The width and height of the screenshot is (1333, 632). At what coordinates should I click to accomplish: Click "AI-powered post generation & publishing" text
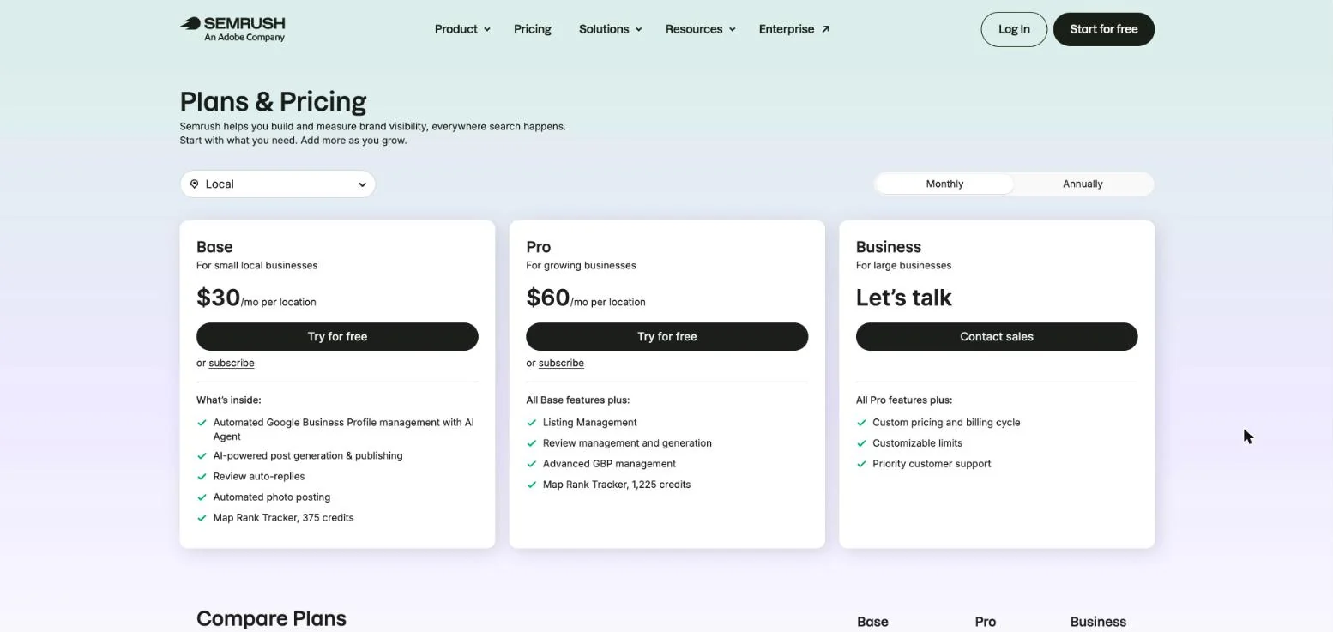click(x=308, y=456)
